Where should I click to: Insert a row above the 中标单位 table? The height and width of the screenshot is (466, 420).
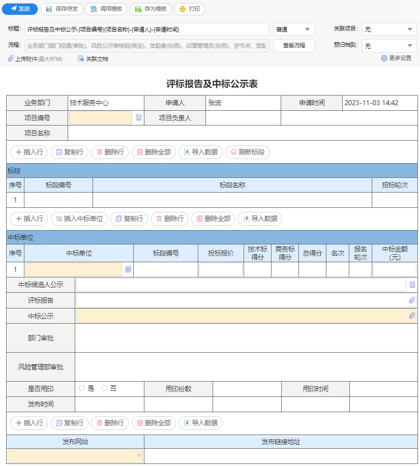point(29,219)
